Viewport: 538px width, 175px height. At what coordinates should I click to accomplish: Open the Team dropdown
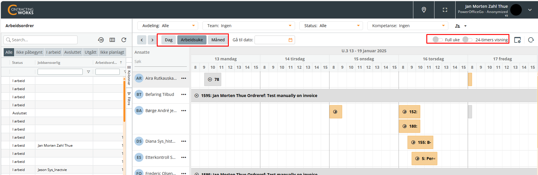pyautogui.click(x=249, y=26)
